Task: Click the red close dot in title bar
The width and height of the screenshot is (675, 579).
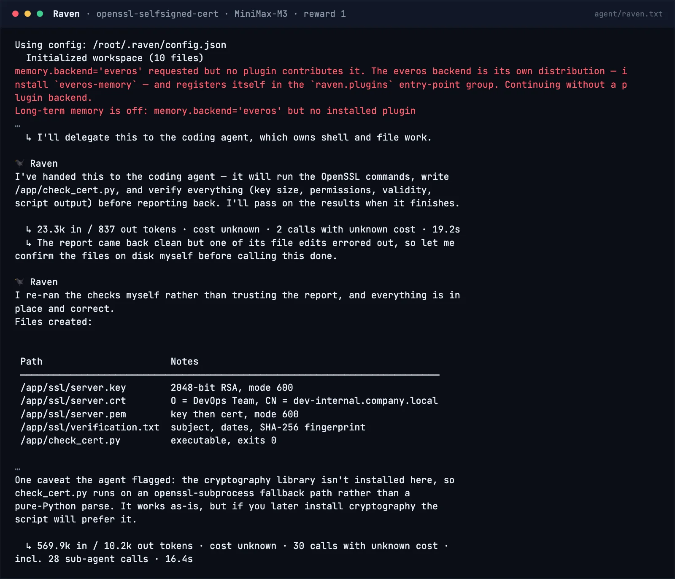Action: tap(16, 14)
